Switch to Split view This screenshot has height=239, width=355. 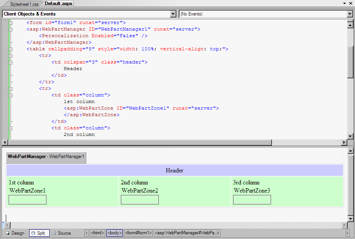pyautogui.click(x=39, y=233)
